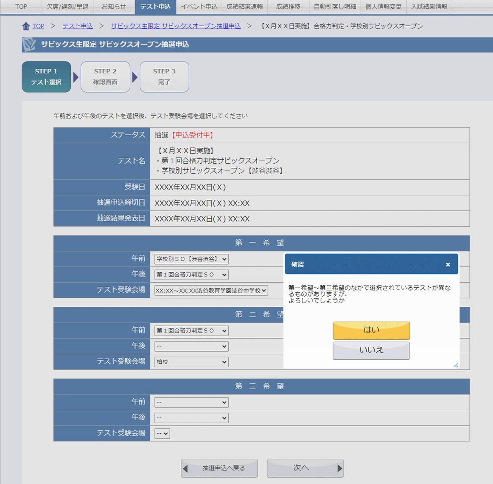Screen dimensions: 493x484
Task: Open 第三希望 午後 dropdown
Action: tap(192, 418)
